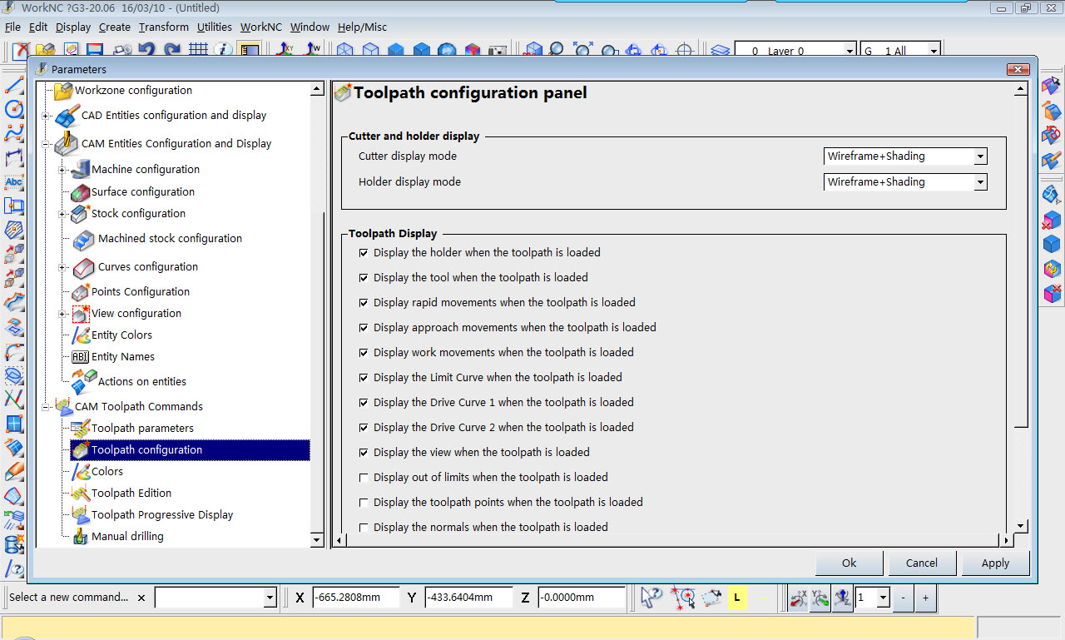Screen dimensions: 1065x640
Task: Collapse the CAM Toolpath Commands node
Action: tap(46, 407)
